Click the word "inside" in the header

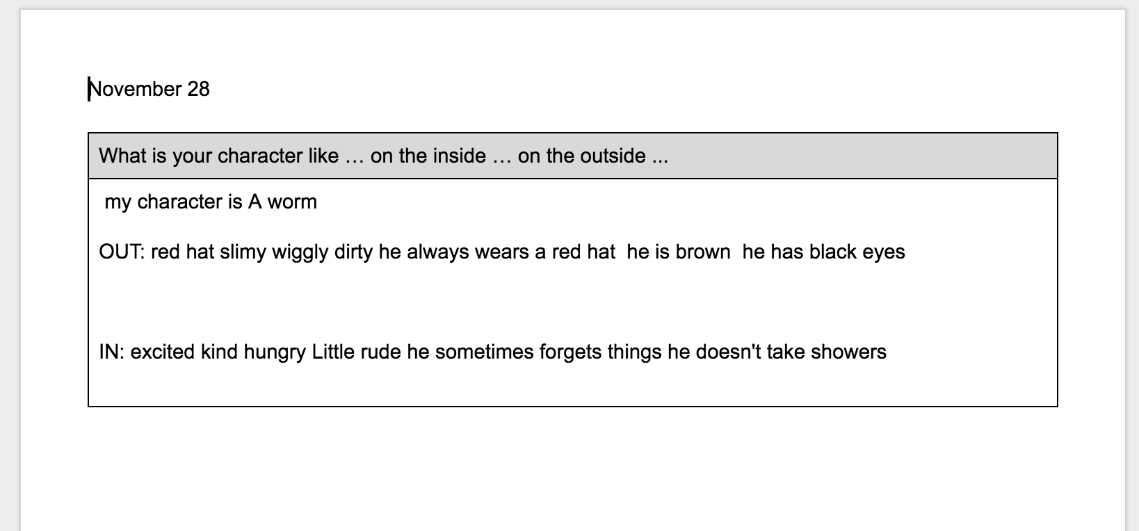click(459, 156)
